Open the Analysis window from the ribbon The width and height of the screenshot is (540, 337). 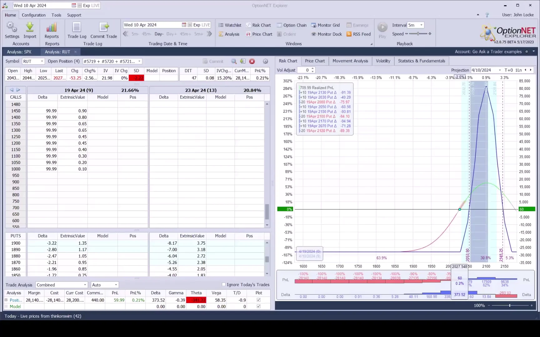[x=229, y=34]
